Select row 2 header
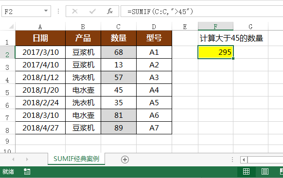 point(7,52)
